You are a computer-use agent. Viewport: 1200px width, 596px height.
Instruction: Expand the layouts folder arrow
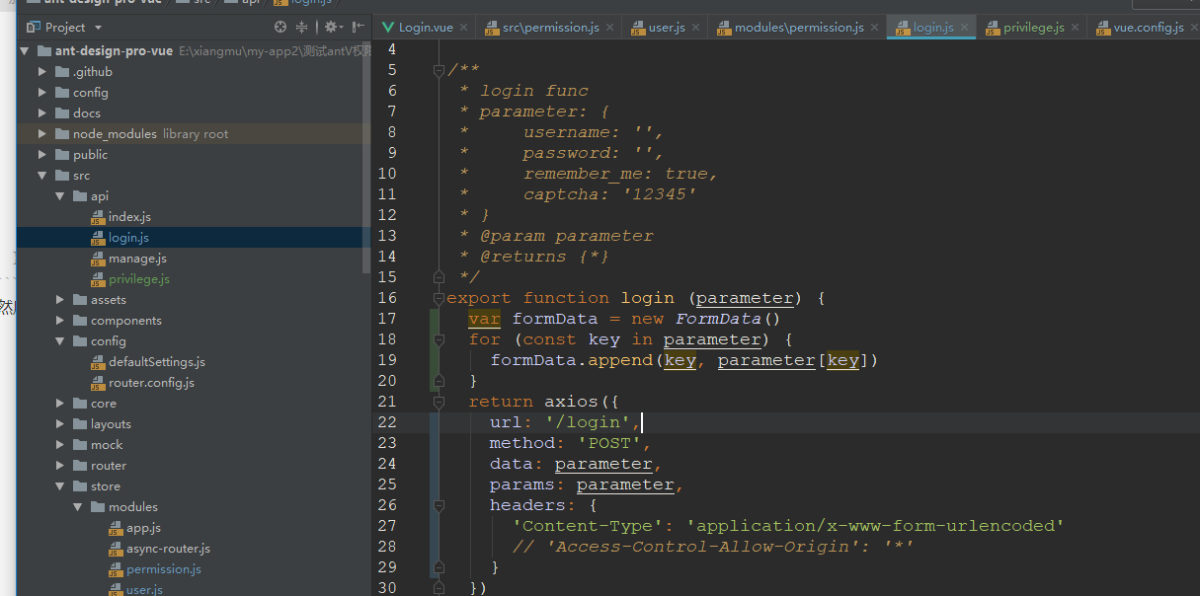[59, 424]
